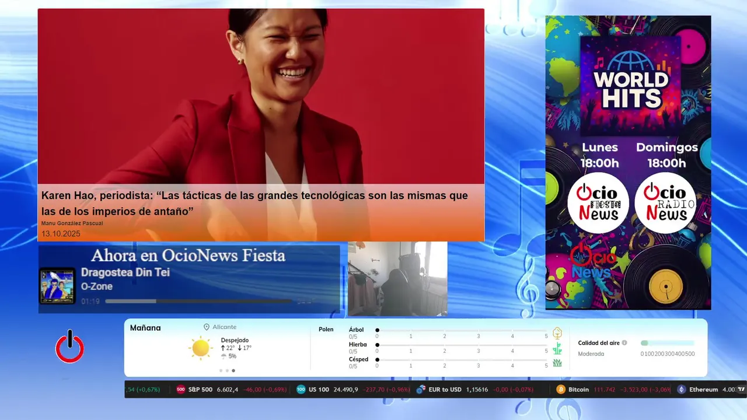Click author name Manu González Pascual

pyautogui.click(x=72, y=223)
